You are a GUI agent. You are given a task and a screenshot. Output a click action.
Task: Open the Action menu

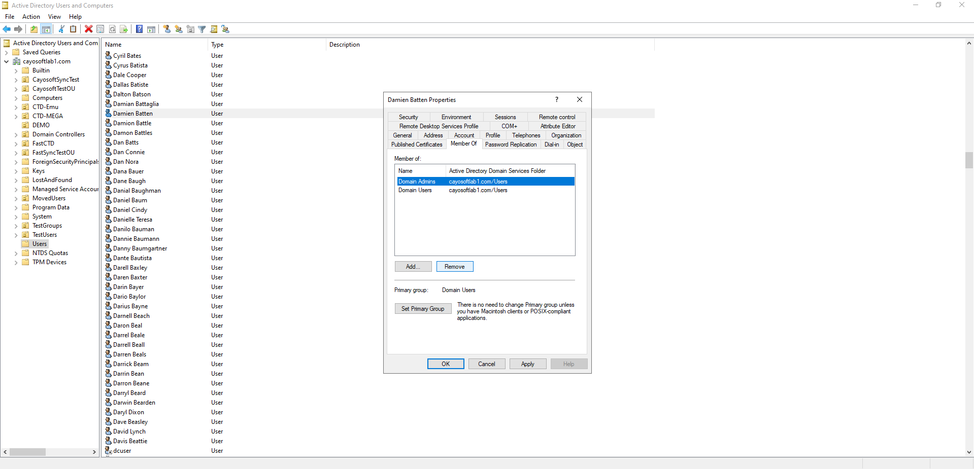(x=31, y=17)
